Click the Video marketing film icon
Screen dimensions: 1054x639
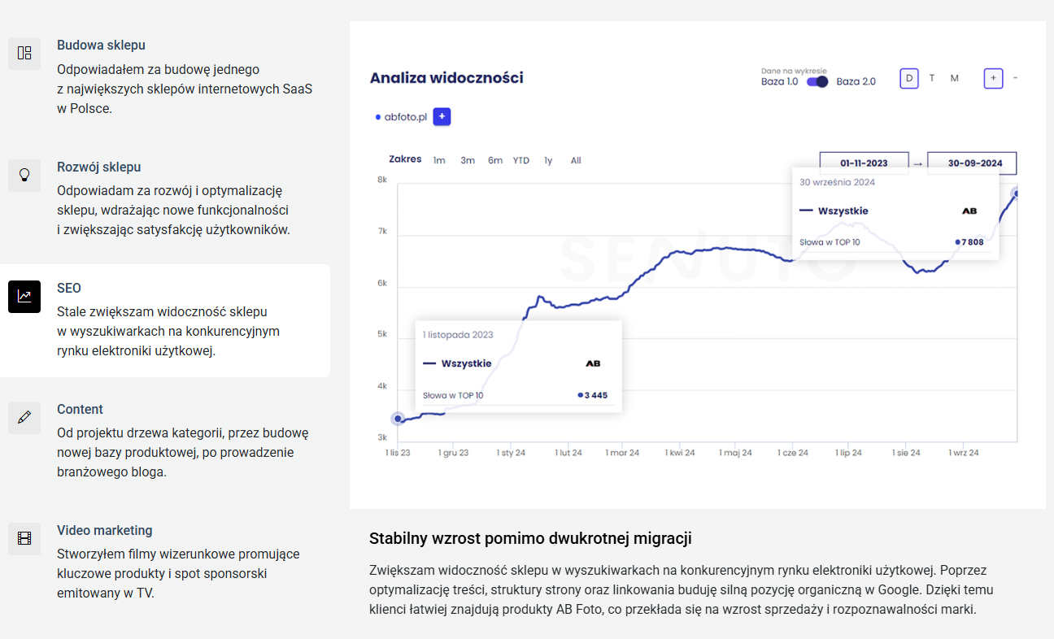click(x=24, y=539)
